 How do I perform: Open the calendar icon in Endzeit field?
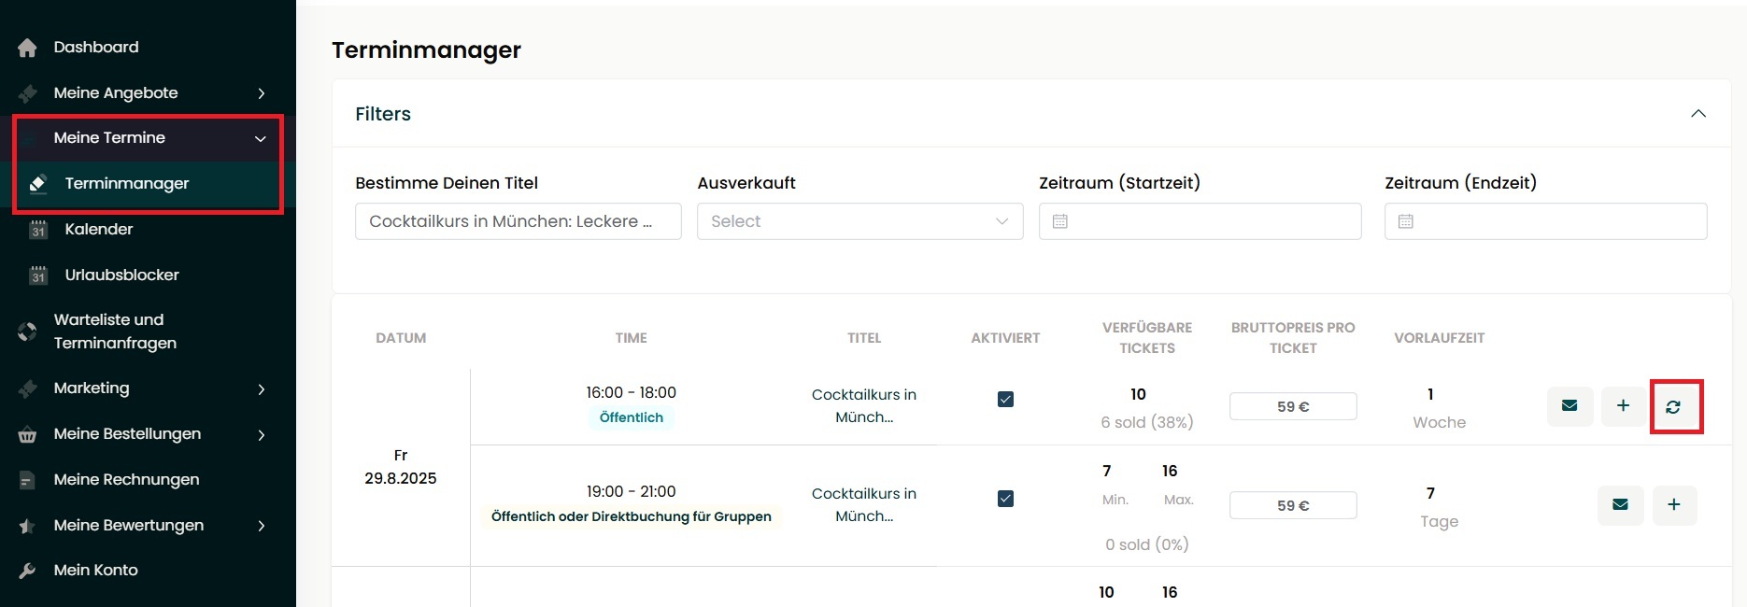pos(1406,221)
